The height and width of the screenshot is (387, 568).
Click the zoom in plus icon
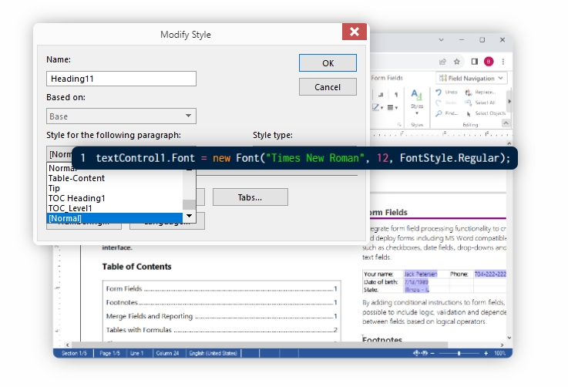[x=486, y=353]
